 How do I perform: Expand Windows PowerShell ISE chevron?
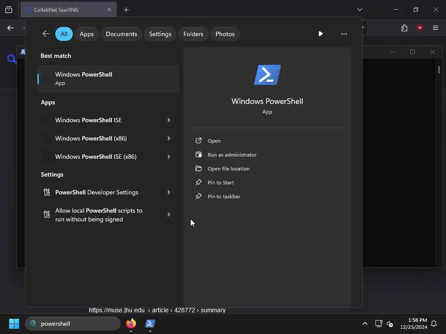pyautogui.click(x=169, y=120)
